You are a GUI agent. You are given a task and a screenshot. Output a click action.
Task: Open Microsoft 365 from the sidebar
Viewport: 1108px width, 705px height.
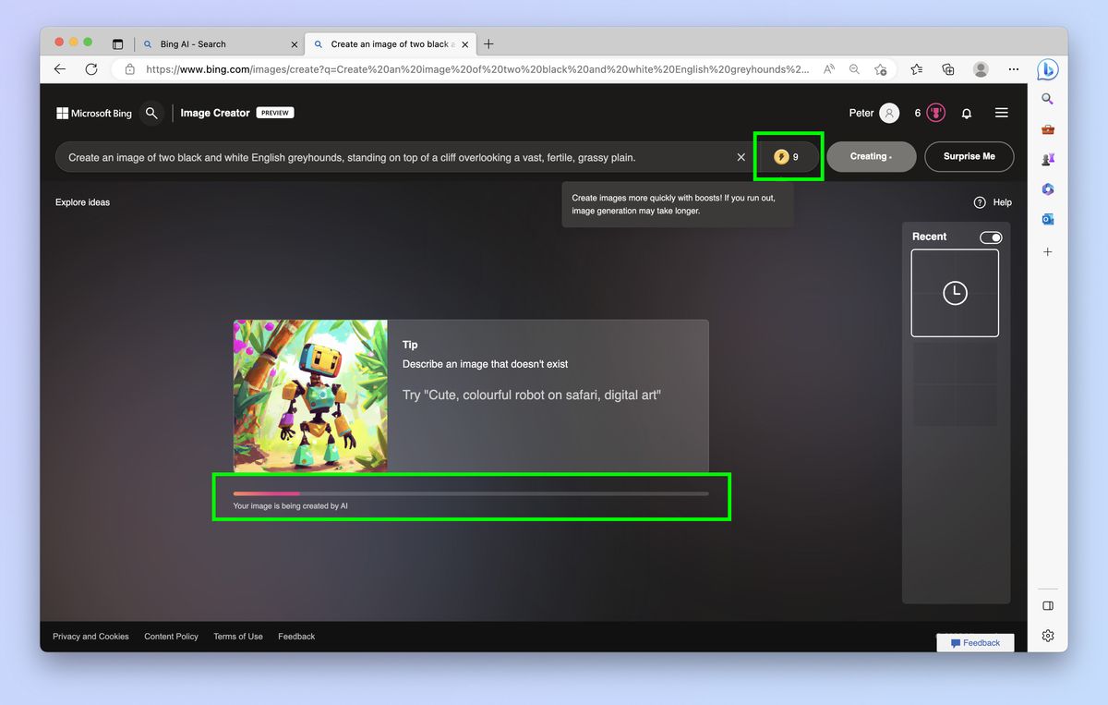pos(1048,188)
